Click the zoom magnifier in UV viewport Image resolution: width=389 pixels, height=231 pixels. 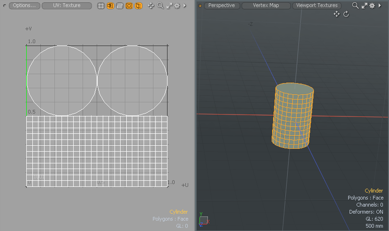[x=160, y=6]
